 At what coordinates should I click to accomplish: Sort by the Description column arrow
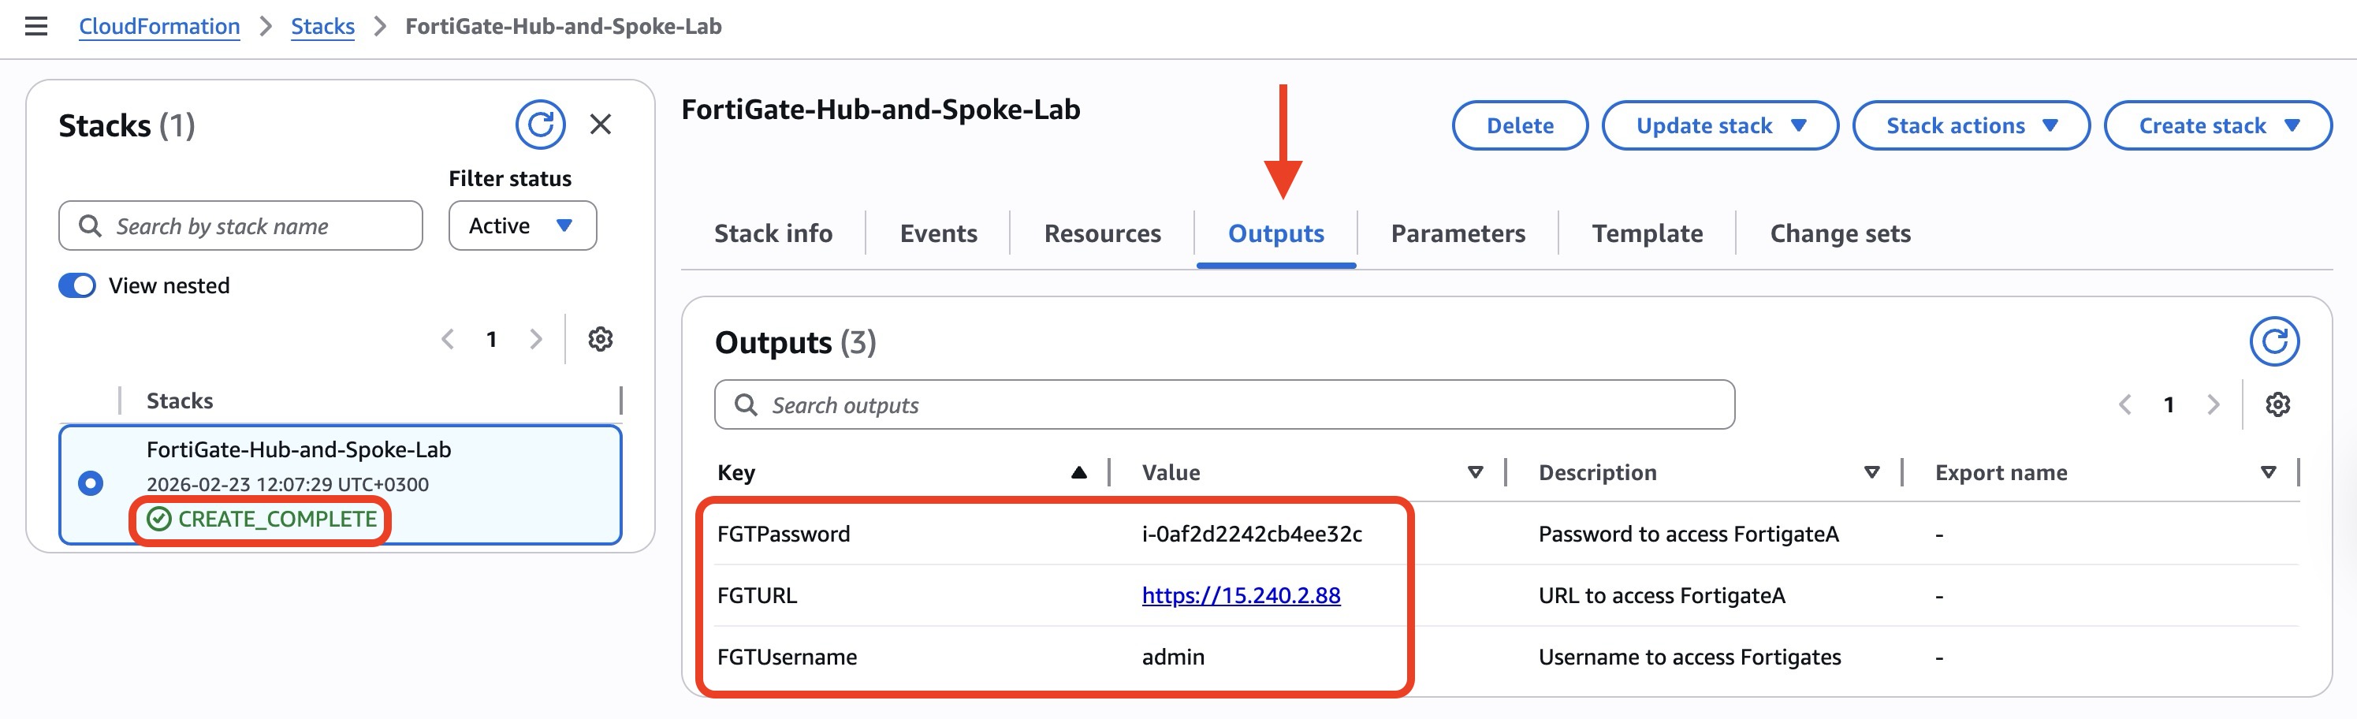[x=1871, y=473]
